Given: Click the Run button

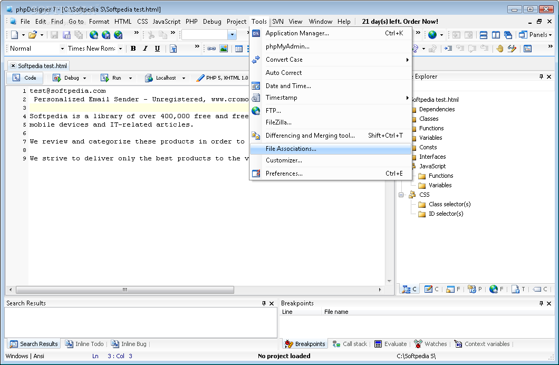Looking at the screenshot, I should pyautogui.click(x=111, y=78).
